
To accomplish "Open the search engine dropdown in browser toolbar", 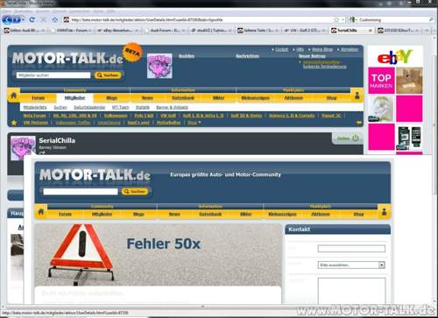I will click(352, 20).
